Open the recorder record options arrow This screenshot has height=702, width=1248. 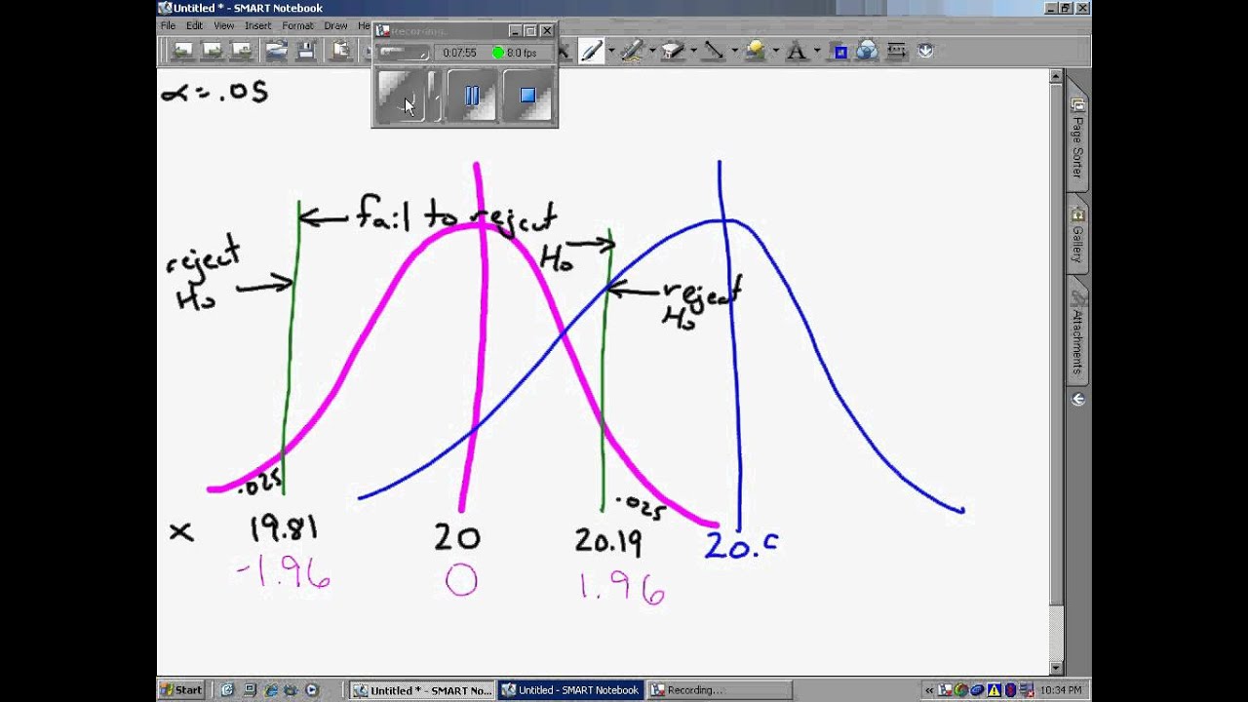(434, 96)
